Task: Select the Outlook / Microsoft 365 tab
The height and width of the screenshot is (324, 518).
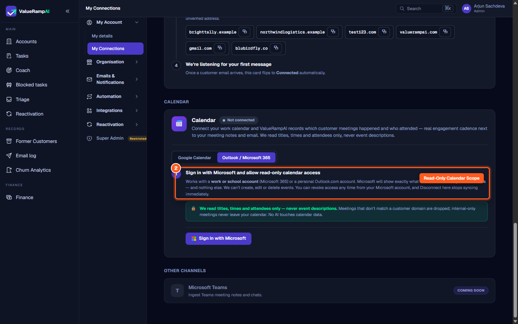Action: point(246,158)
